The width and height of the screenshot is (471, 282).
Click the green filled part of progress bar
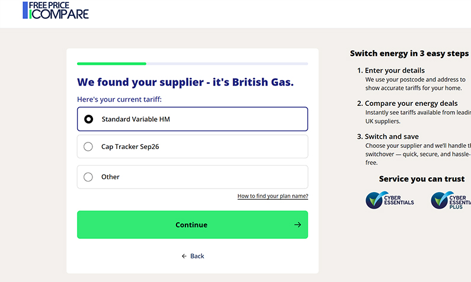[x=111, y=63]
